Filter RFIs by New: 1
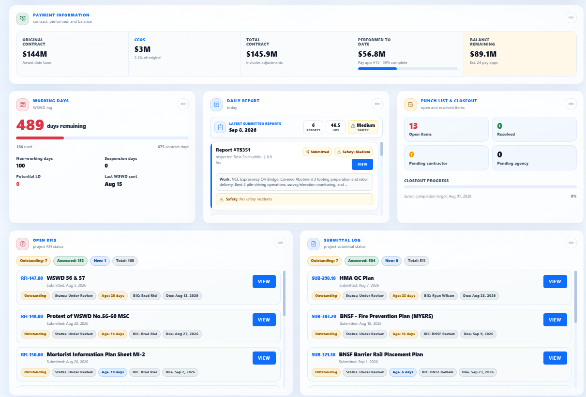Image resolution: width=586 pixels, height=397 pixels. pos(100,261)
